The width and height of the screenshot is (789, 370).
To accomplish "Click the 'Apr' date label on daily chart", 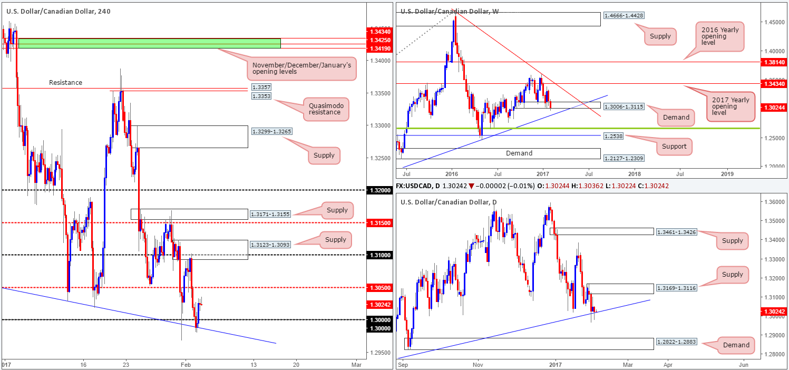I will point(668,364).
